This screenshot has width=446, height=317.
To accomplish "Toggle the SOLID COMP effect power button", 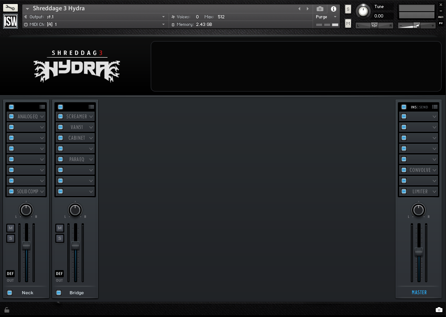I will 12,192.
